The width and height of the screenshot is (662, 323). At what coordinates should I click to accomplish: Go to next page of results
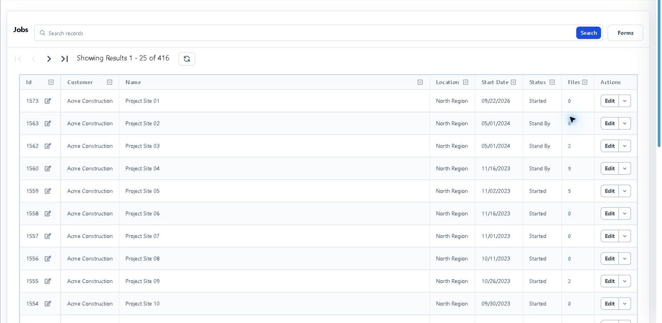(49, 59)
